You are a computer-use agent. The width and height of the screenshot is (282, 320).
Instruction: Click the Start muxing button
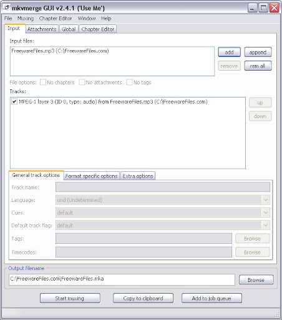coord(70,298)
